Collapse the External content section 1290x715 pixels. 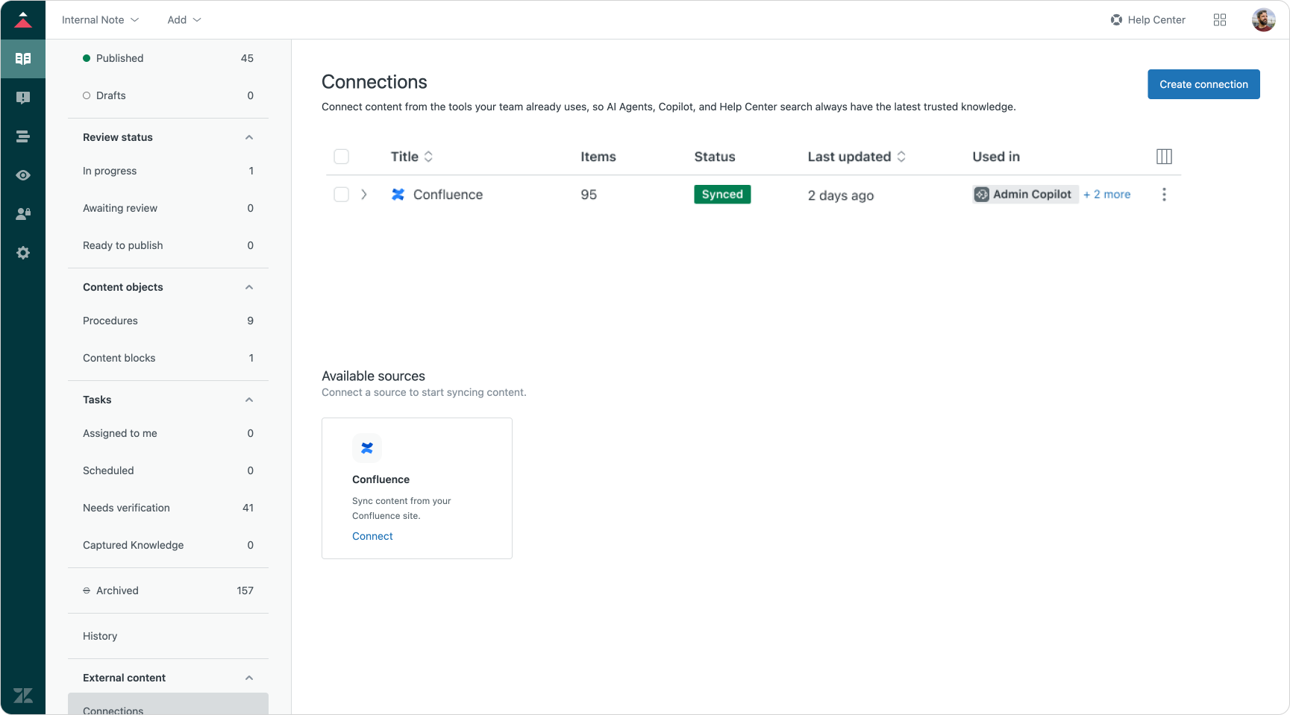click(249, 678)
